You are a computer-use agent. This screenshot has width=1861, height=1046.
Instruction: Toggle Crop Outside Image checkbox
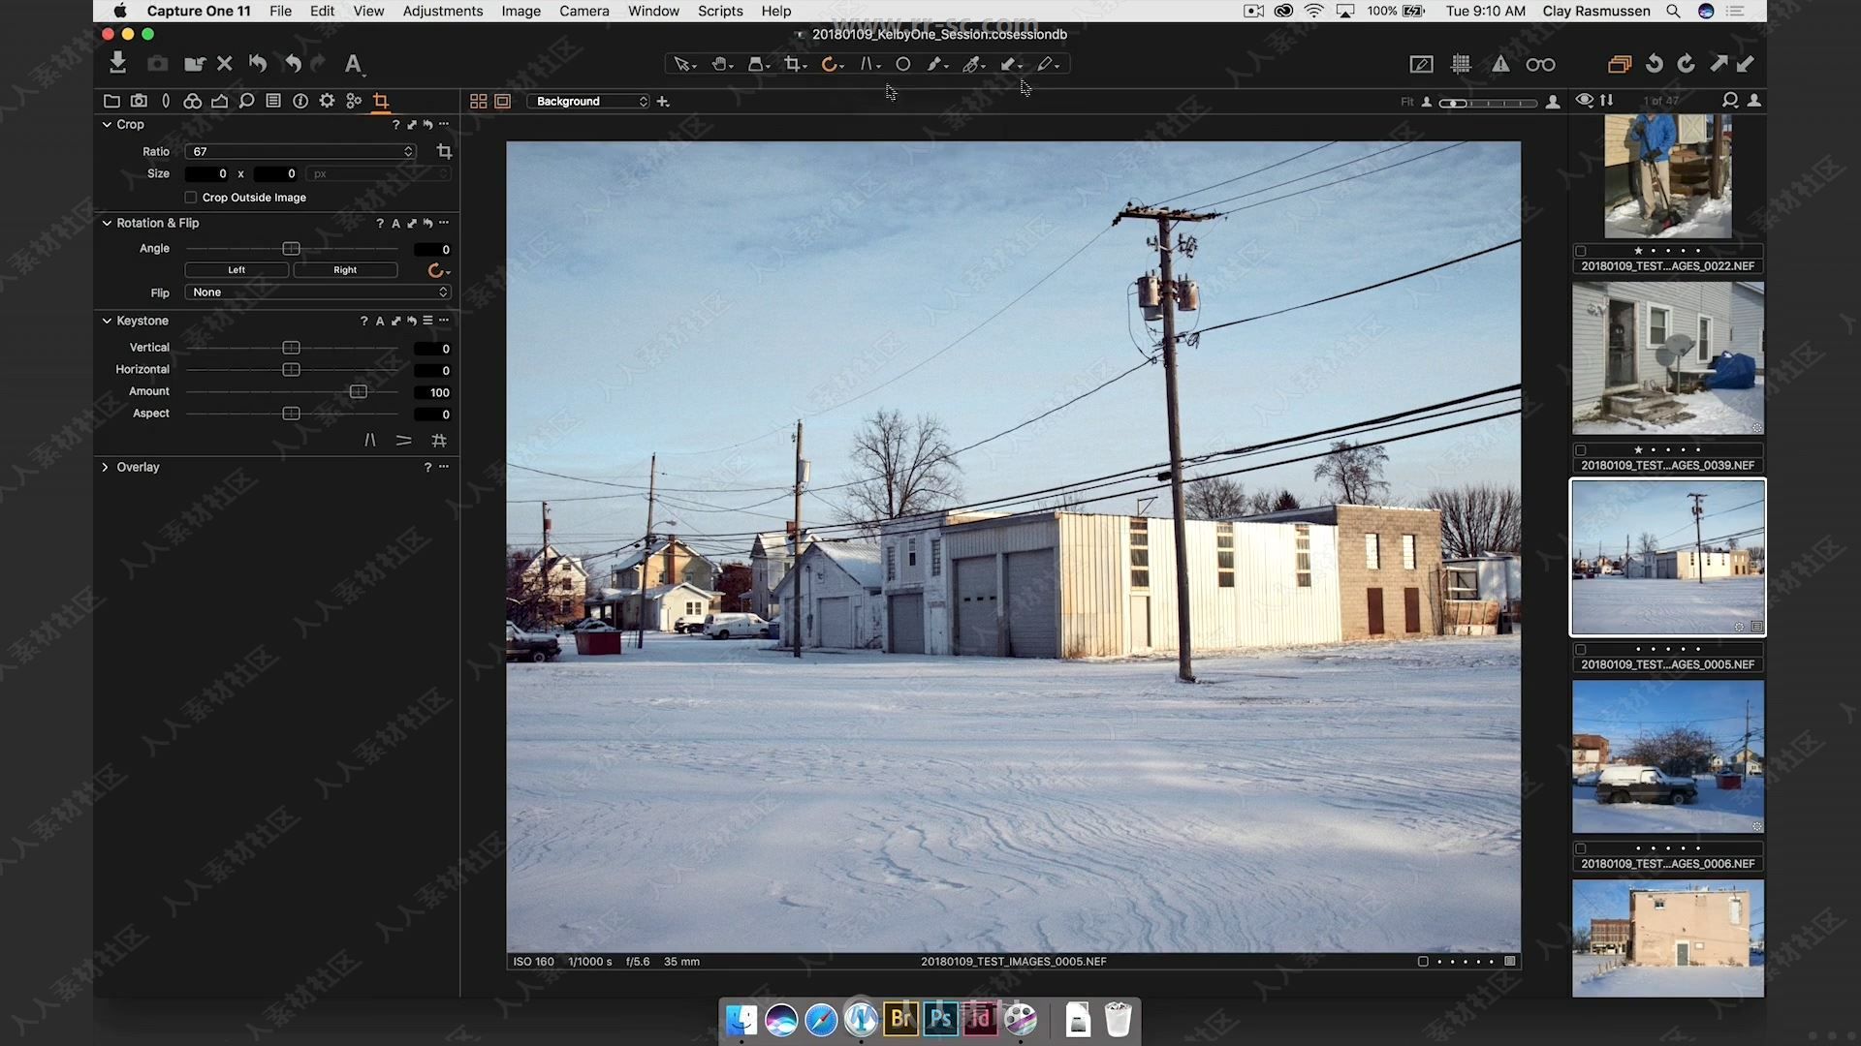190,197
